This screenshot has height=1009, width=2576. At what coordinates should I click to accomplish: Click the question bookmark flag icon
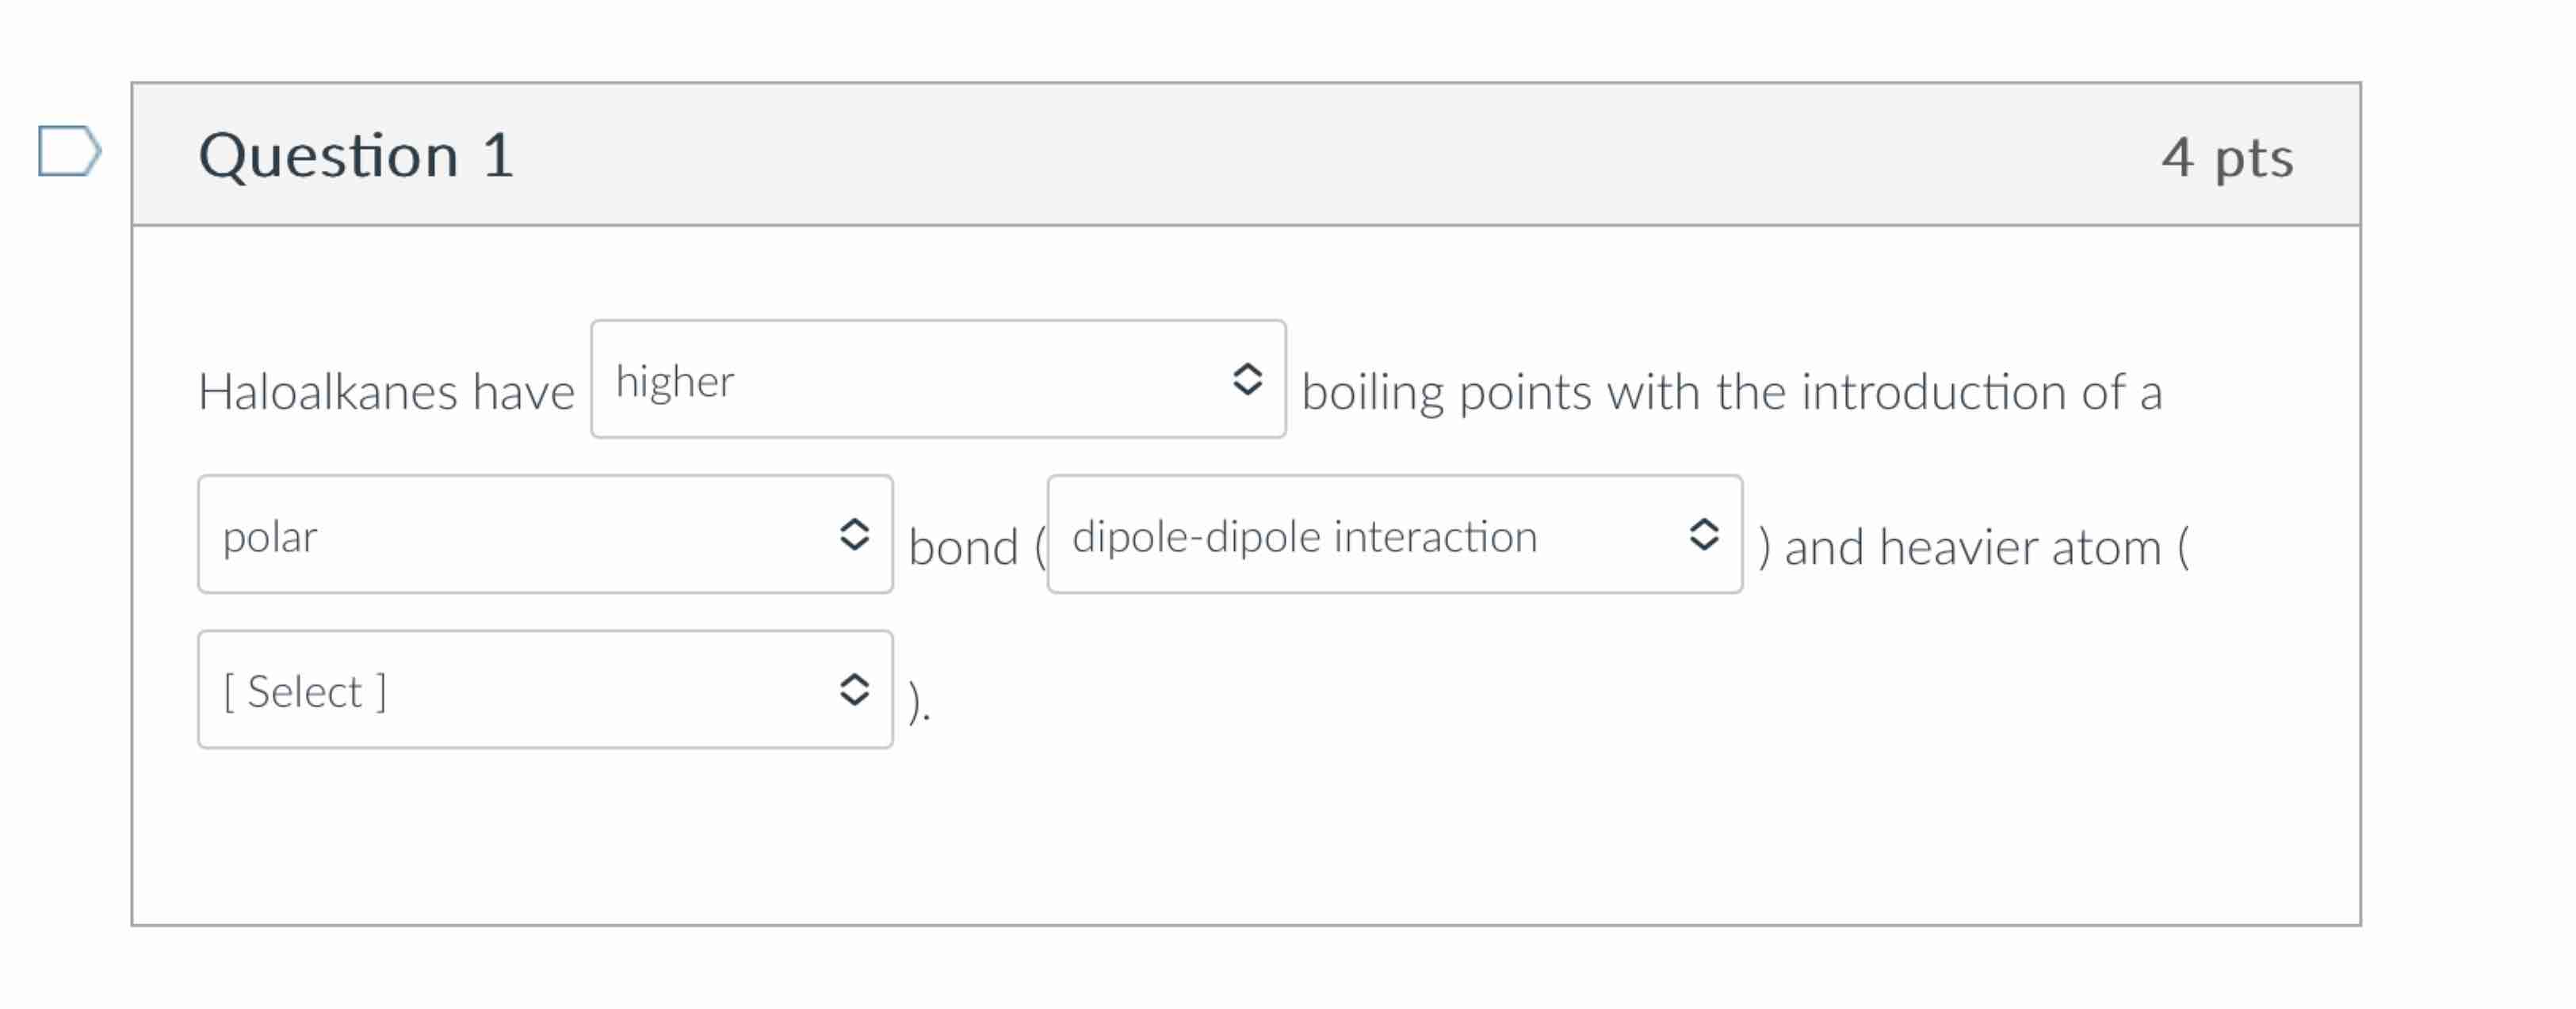click(x=70, y=152)
